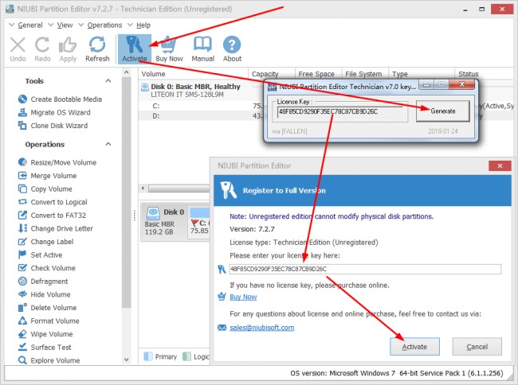Choose Merge Volume operation
This screenshot has height=385, width=518.
(x=47, y=176)
